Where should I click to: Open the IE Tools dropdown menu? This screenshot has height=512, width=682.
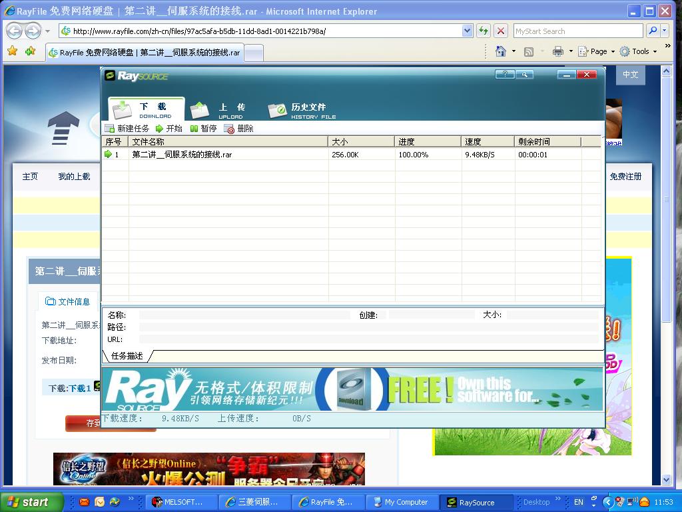pyautogui.click(x=638, y=51)
